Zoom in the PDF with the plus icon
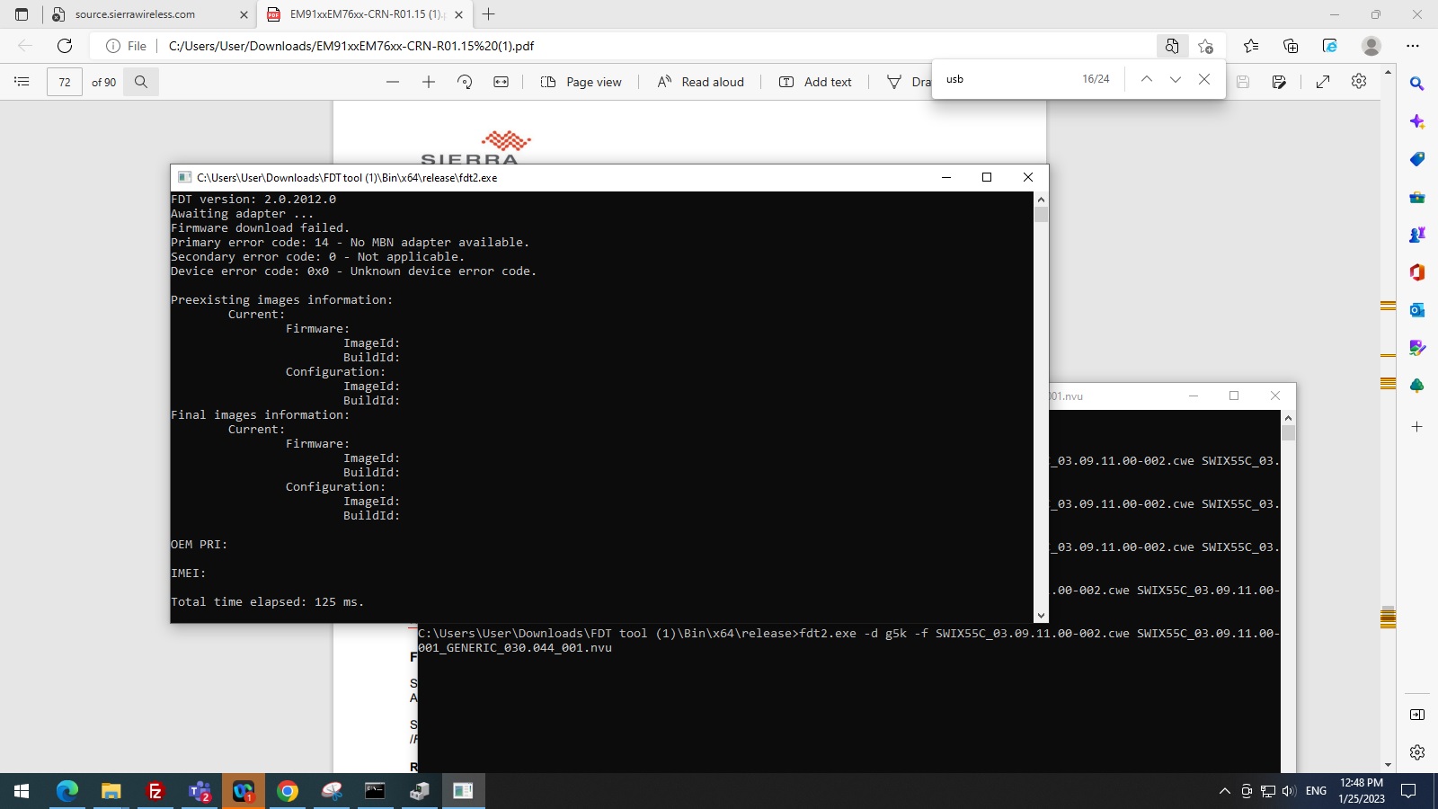The image size is (1438, 809). pyautogui.click(x=429, y=82)
